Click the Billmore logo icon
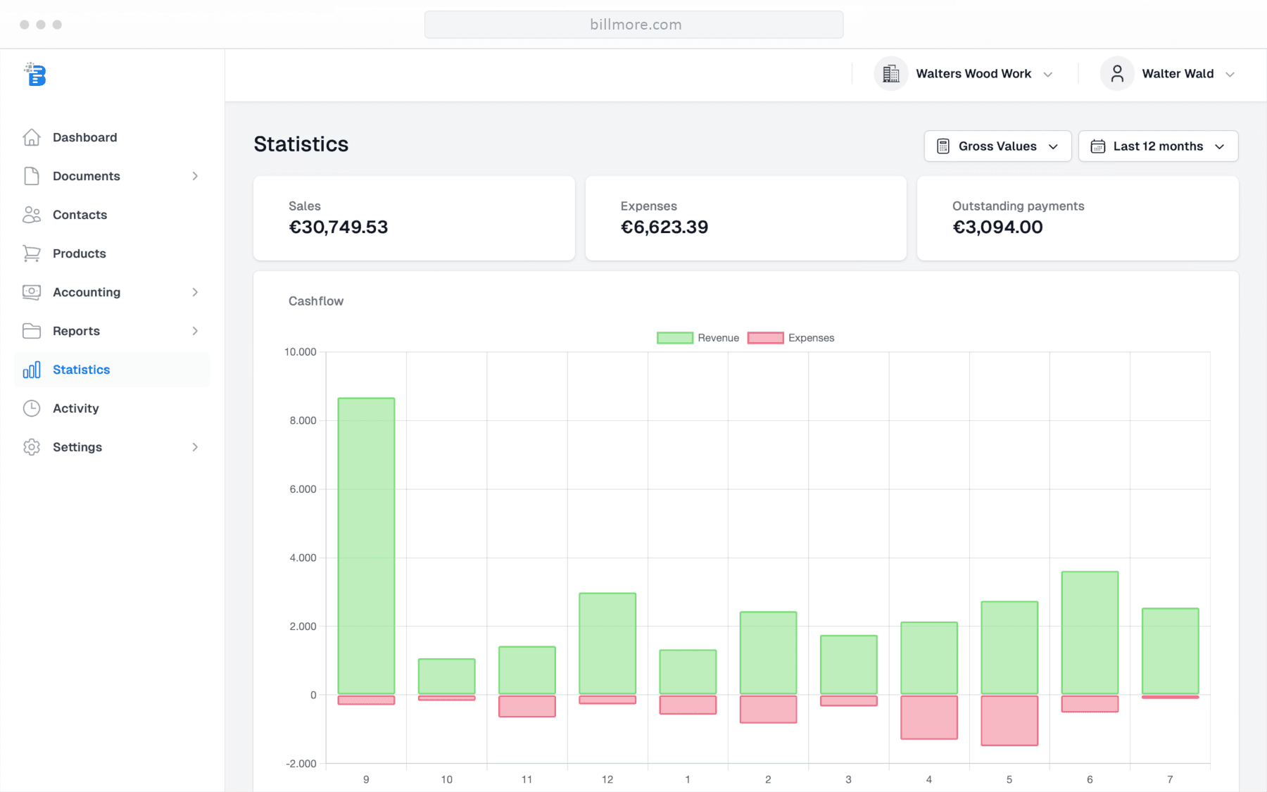 coord(34,74)
